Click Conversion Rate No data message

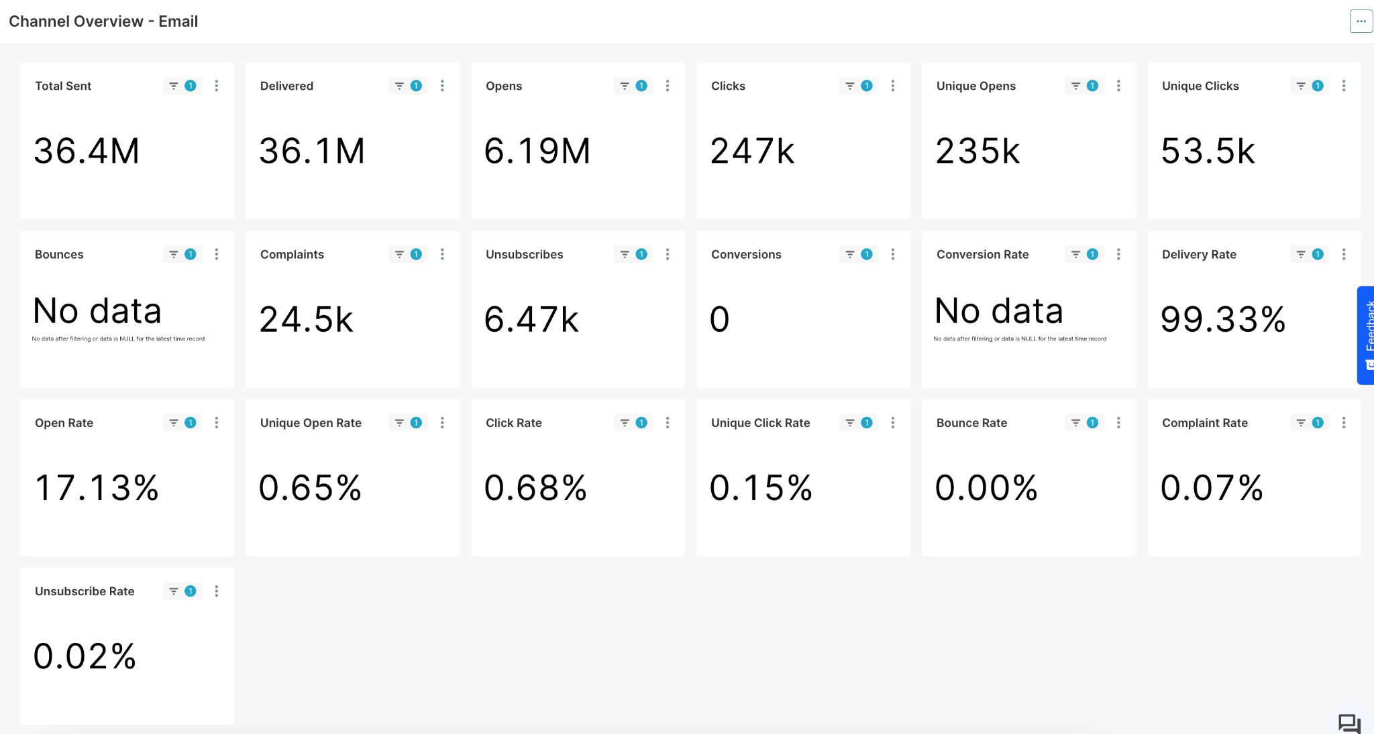pyautogui.click(x=999, y=312)
